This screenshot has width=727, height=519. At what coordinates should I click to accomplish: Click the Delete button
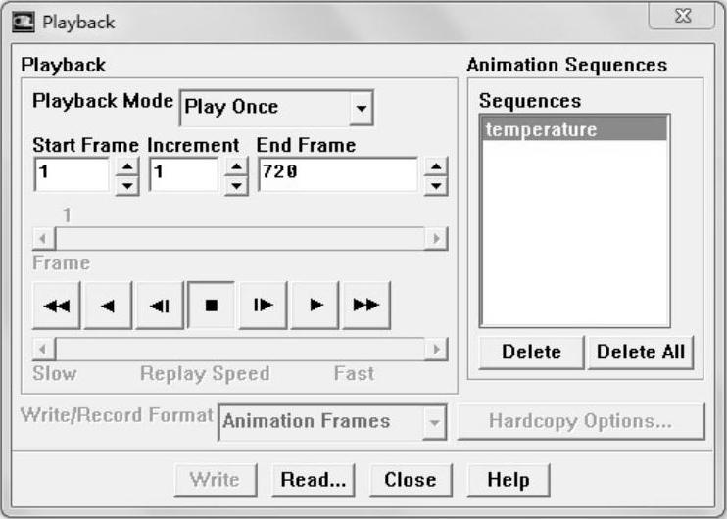click(531, 352)
